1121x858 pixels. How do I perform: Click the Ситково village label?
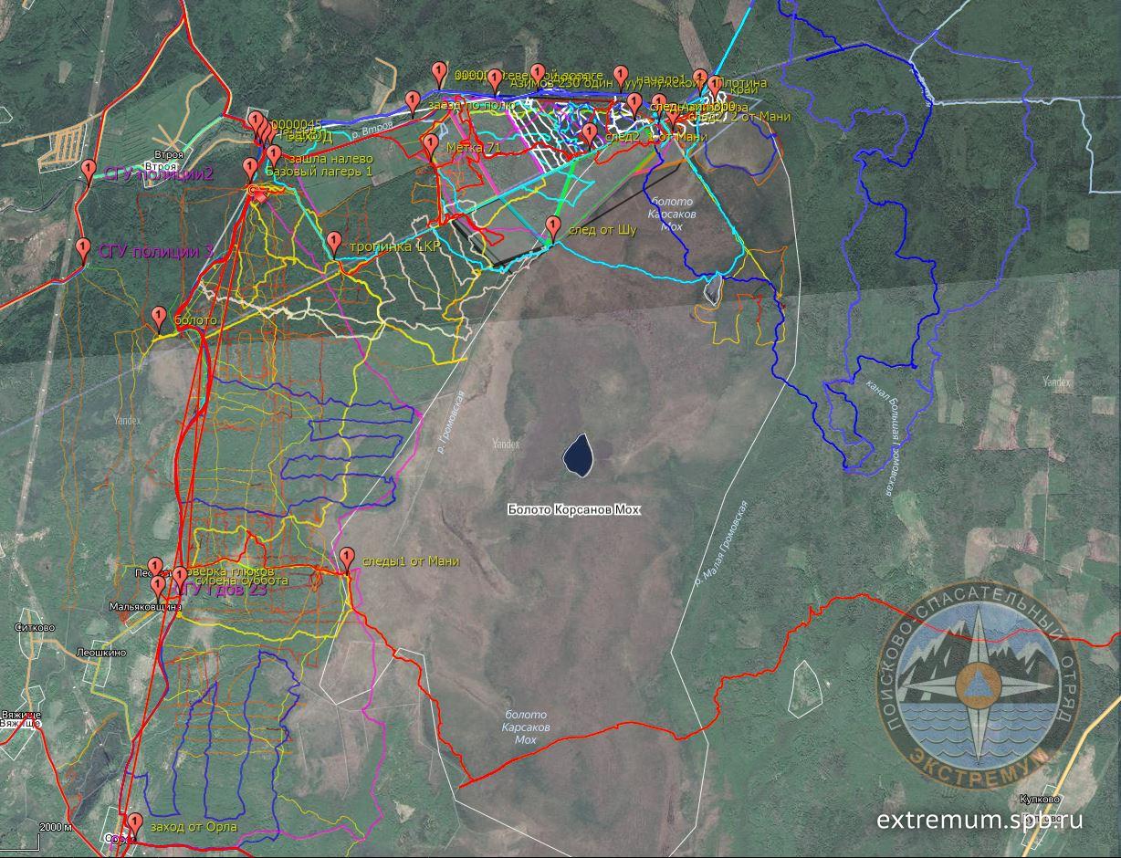pyautogui.click(x=36, y=628)
